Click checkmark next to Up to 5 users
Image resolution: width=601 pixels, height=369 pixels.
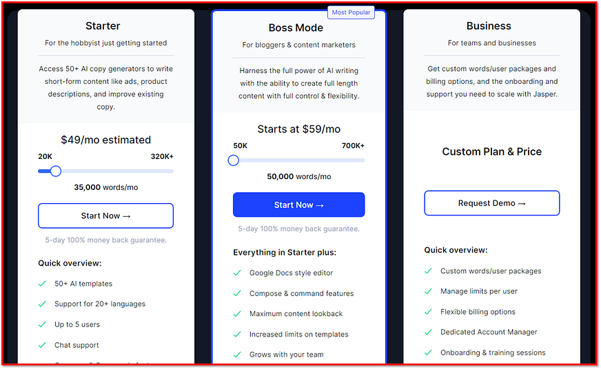pos(43,324)
